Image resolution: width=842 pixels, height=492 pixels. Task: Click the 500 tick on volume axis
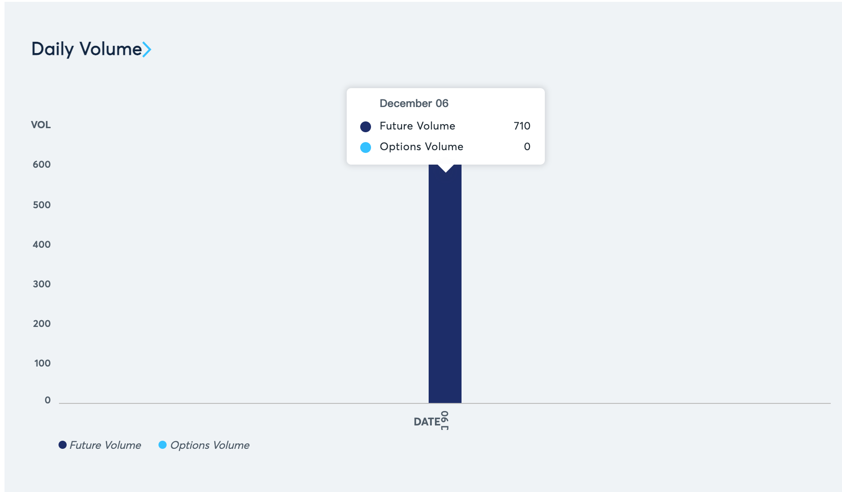41,205
